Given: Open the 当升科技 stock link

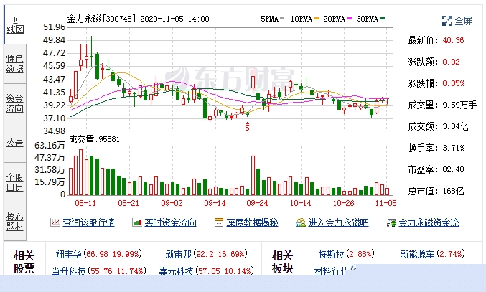Looking at the screenshot, I should (x=68, y=271).
